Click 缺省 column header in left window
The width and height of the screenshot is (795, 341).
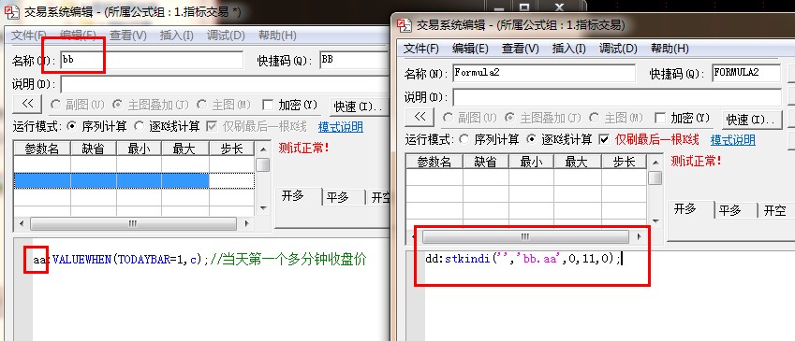coord(94,149)
